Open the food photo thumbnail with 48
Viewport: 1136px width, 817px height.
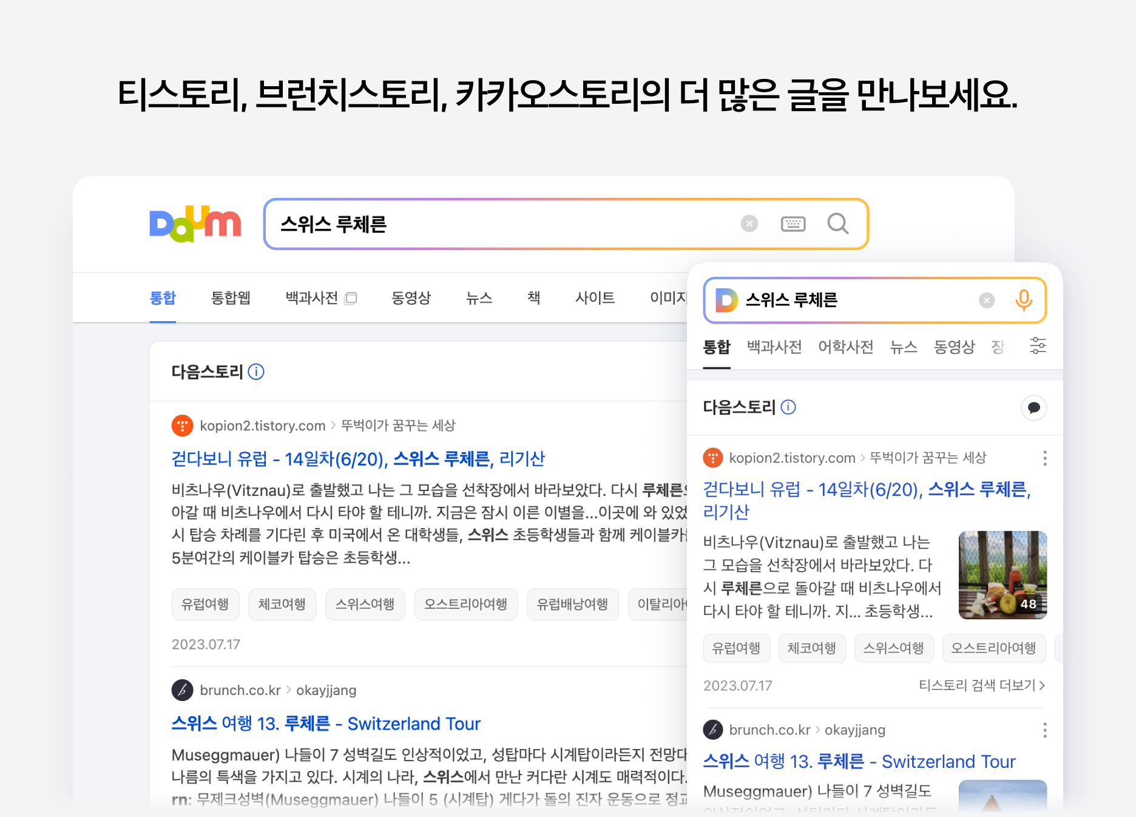[x=1002, y=575]
